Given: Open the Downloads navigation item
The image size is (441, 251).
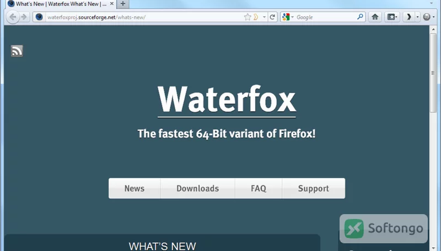Looking at the screenshot, I should point(198,188).
